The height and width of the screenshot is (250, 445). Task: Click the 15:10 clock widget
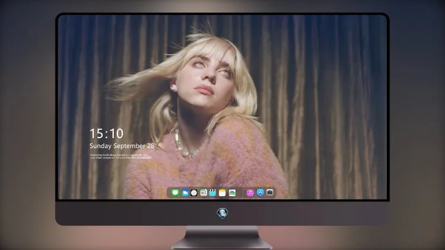(x=107, y=133)
